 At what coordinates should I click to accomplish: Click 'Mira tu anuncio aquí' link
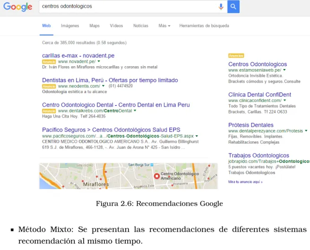(245, 182)
